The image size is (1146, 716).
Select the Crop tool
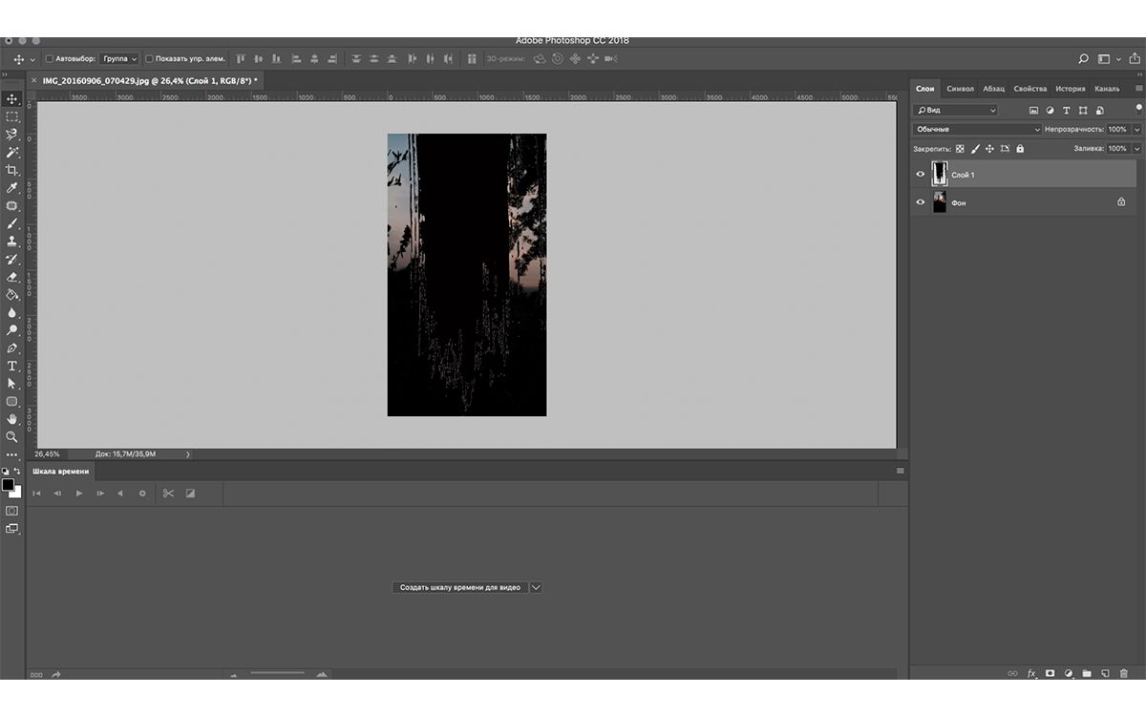12,170
